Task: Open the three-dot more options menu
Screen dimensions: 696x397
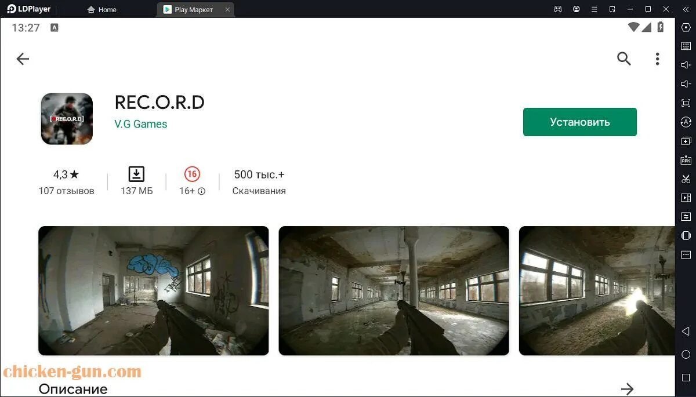Action: pyautogui.click(x=657, y=59)
